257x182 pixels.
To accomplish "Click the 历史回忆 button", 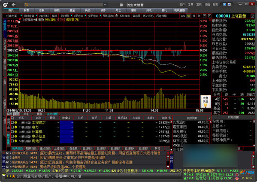I will point(148,16).
